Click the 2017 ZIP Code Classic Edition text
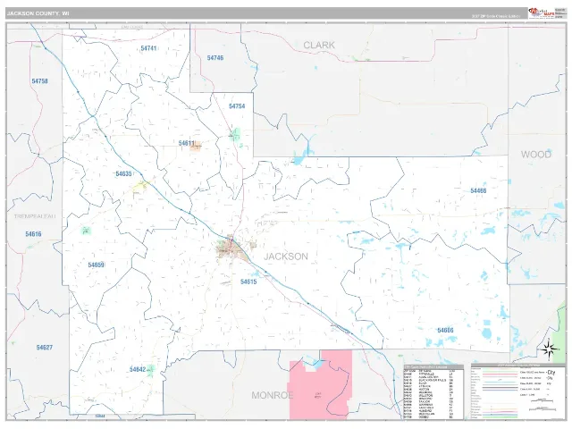 pyautogui.click(x=496, y=16)
